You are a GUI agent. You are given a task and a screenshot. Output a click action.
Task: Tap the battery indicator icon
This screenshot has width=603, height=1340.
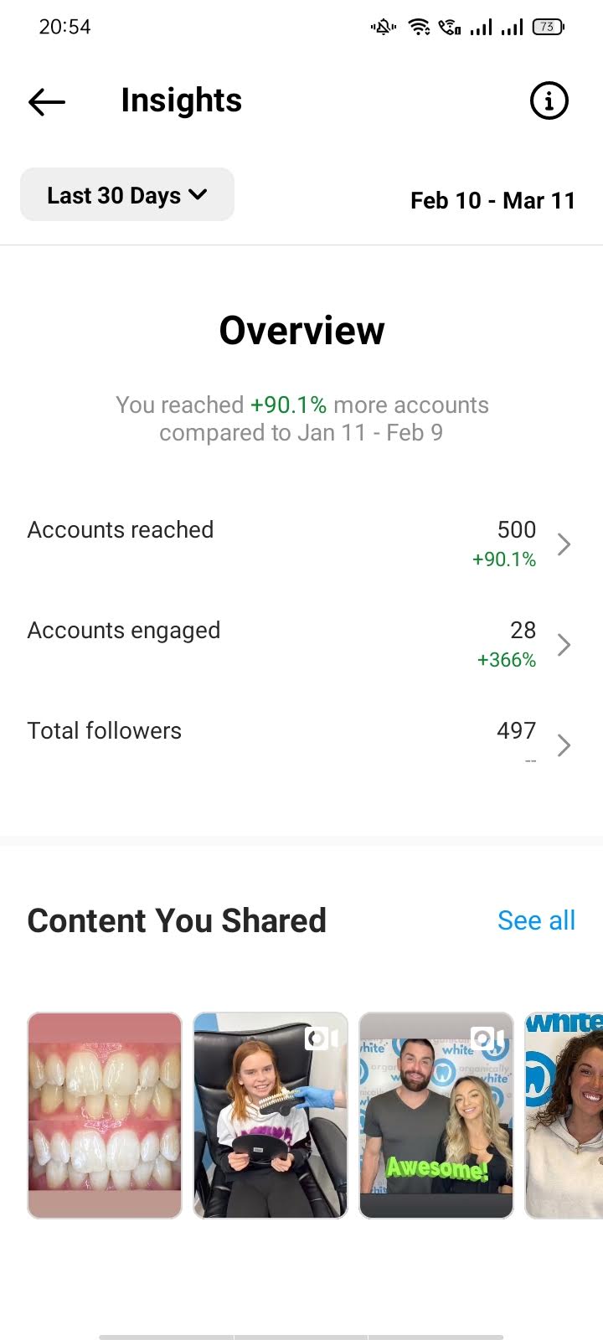click(549, 28)
